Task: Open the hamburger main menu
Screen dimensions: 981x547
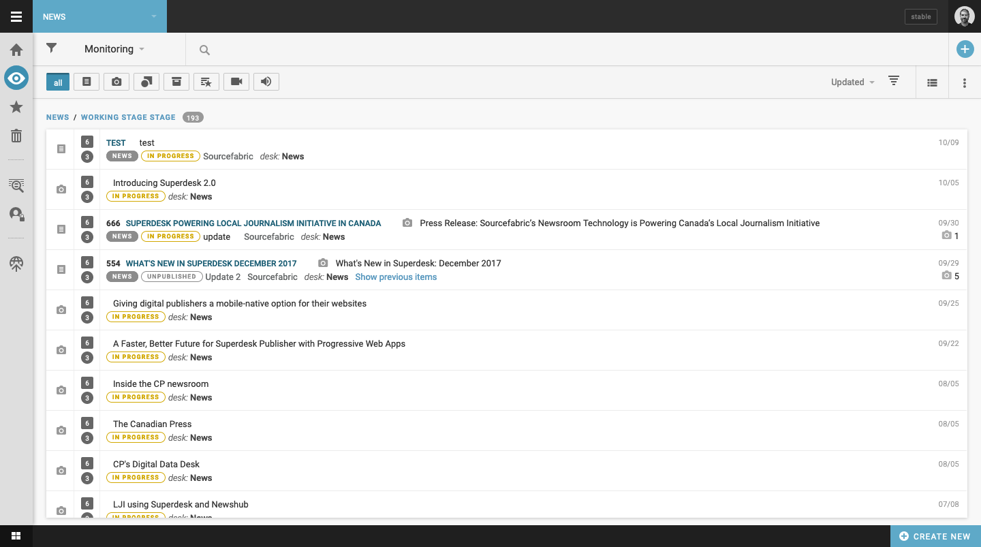Action: point(16,16)
